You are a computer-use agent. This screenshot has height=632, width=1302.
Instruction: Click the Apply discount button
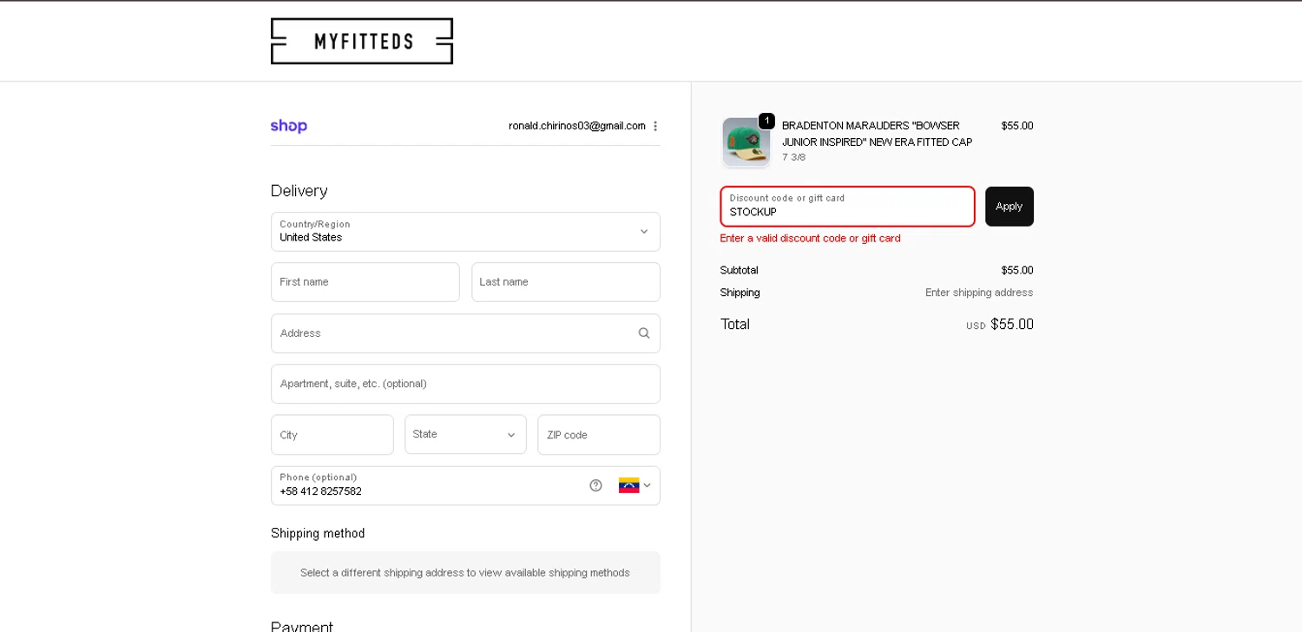(1009, 207)
